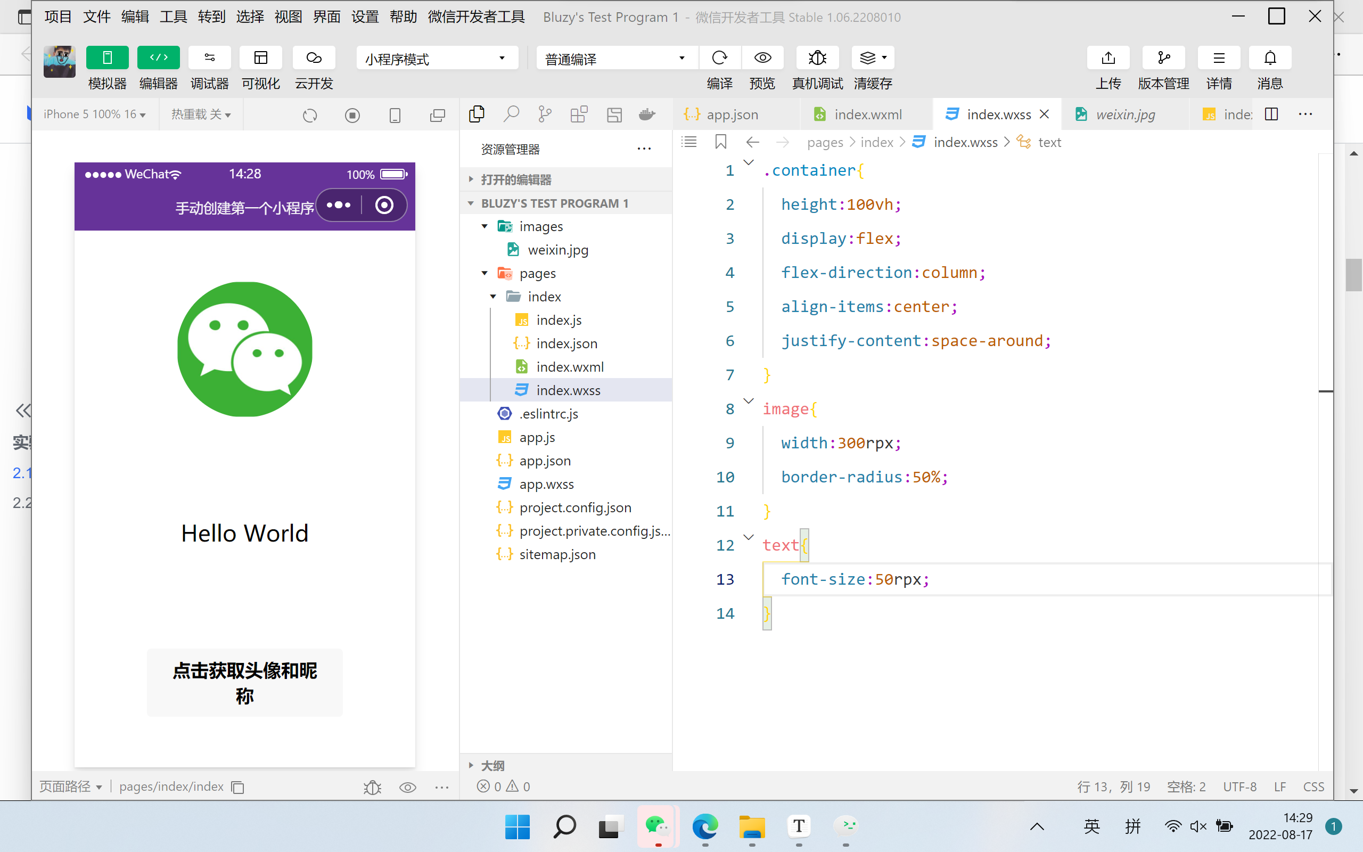Open the source control branch icon in sidebar

point(545,114)
